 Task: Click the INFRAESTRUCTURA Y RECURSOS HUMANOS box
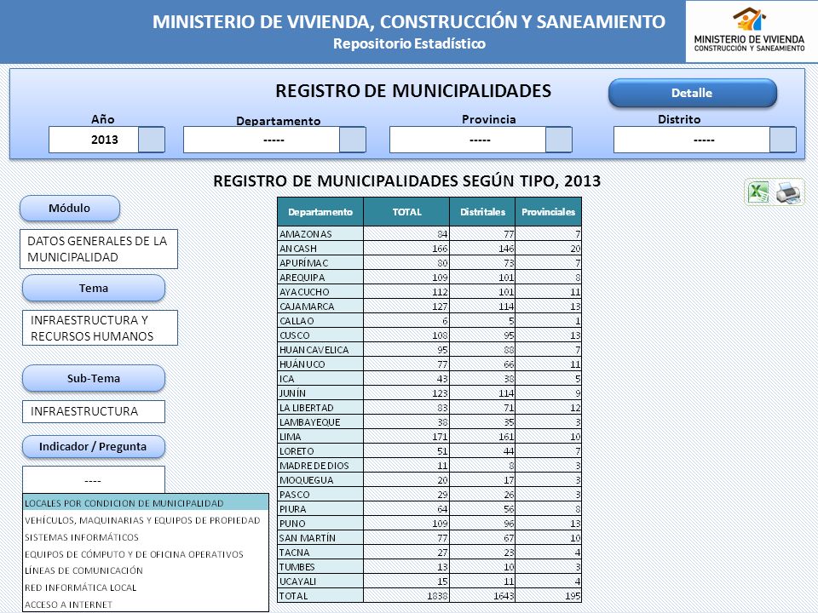pyautogui.click(x=101, y=328)
